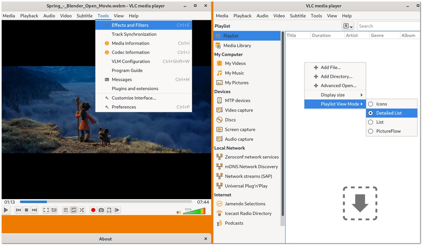Image resolution: width=422 pixels, height=245 pixels.
Task: Open Media Information menu entry
Action: click(x=144, y=43)
